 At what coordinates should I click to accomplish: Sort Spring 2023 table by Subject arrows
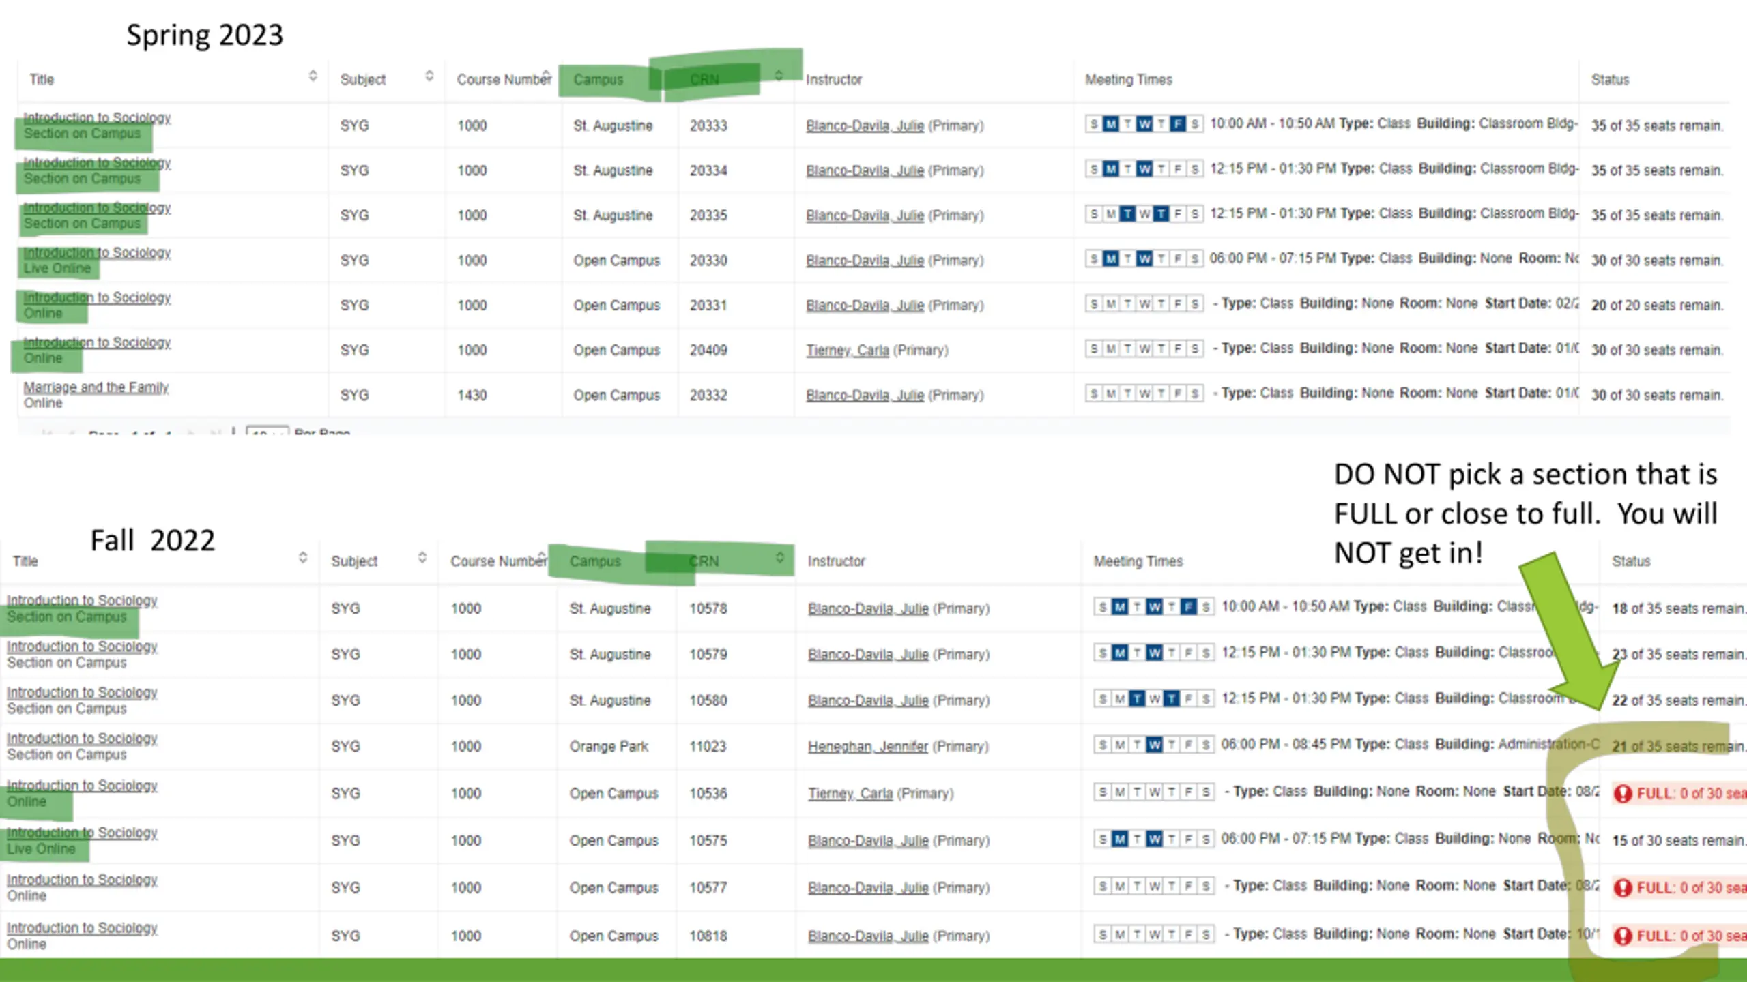tap(429, 76)
